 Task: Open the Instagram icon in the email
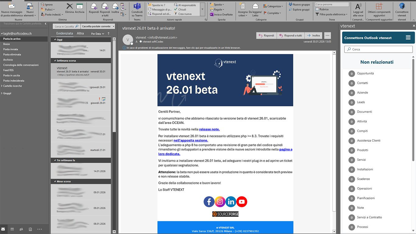click(x=220, y=202)
